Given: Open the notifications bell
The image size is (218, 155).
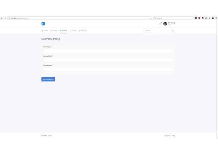Looking at the screenshot, I should (160, 24).
